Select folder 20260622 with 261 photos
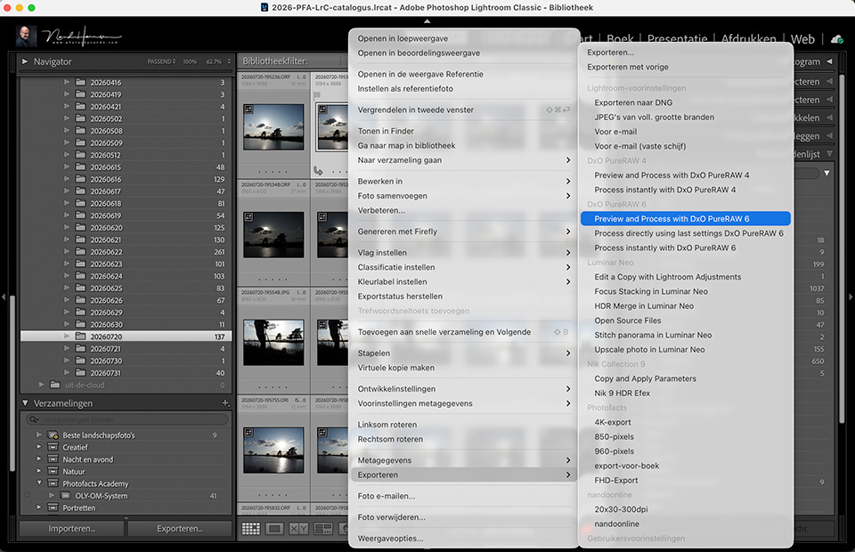 click(x=126, y=252)
